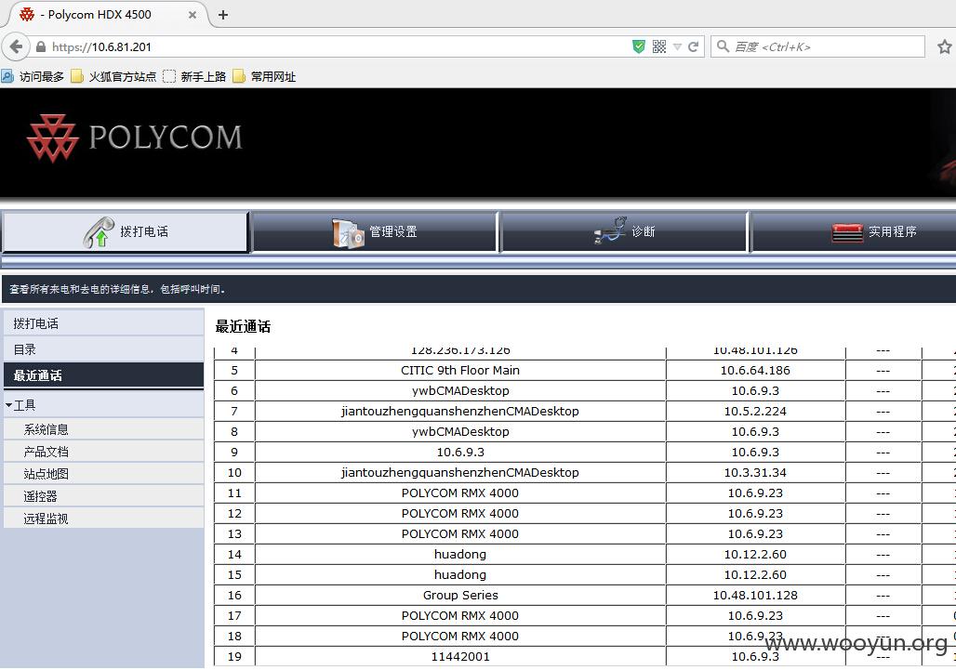Click 'POLYCOM RMX 4000' in row 12
The image size is (956, 670).
pos(460,514)
